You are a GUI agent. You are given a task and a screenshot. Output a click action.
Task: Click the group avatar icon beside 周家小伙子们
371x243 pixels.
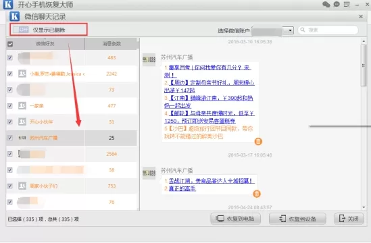(22, 186)
